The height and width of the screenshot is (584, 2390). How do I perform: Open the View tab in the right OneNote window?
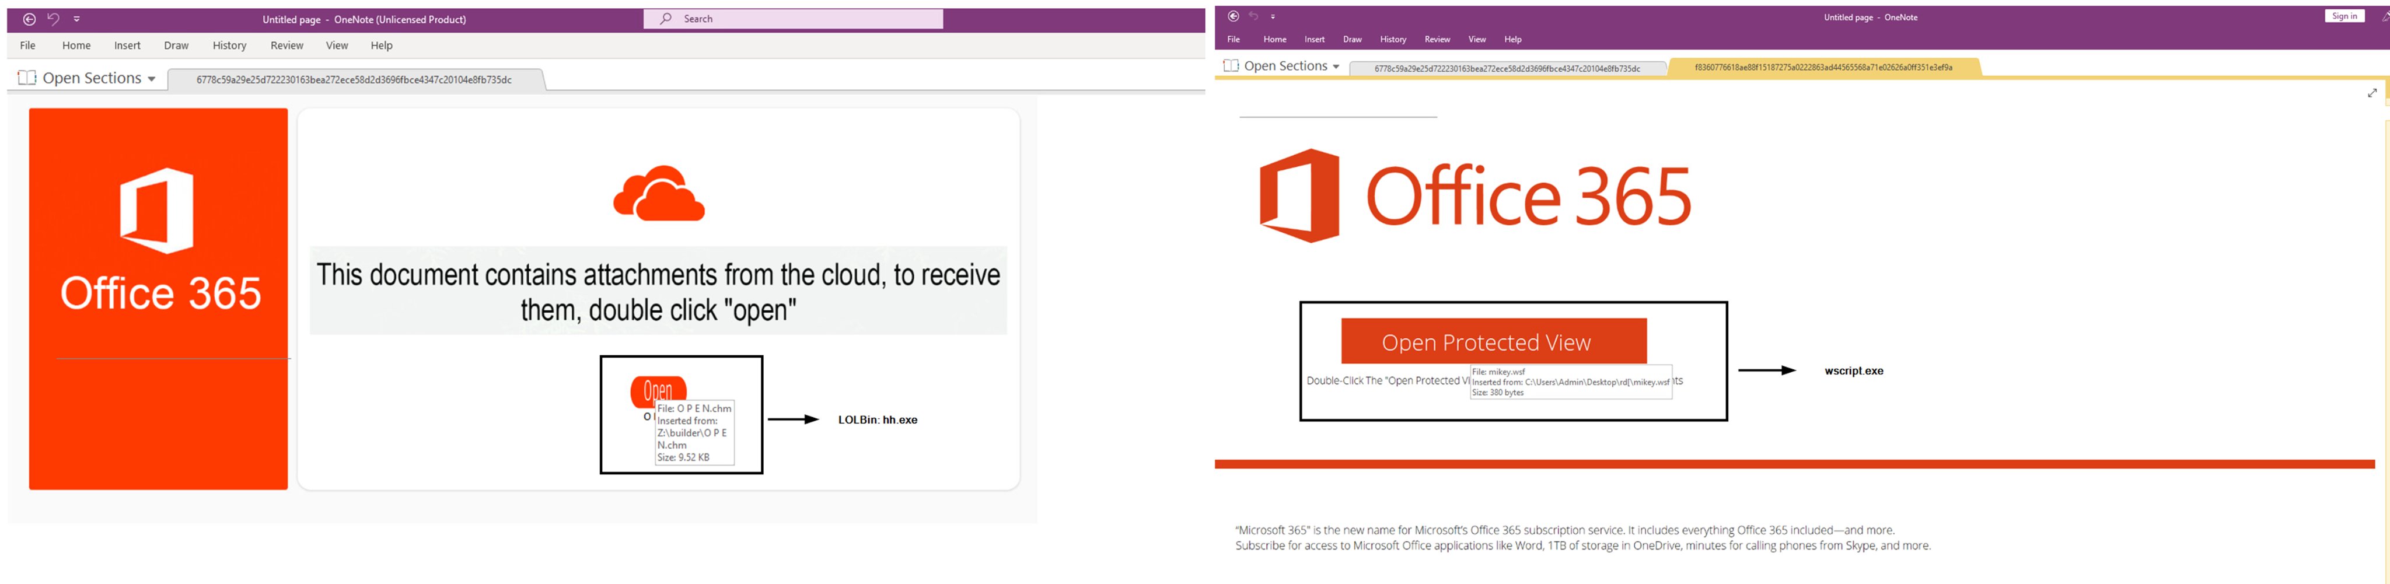pos(1477,39)
